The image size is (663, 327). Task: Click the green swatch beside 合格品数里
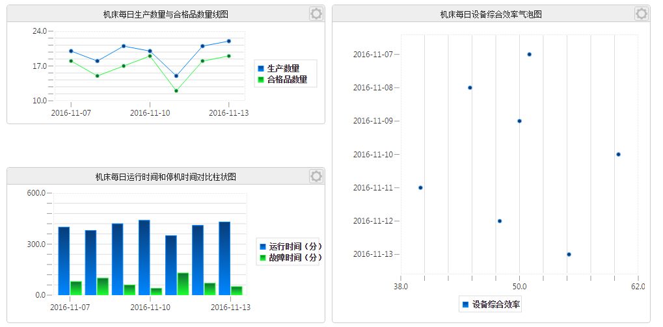(x=261, y=79)
